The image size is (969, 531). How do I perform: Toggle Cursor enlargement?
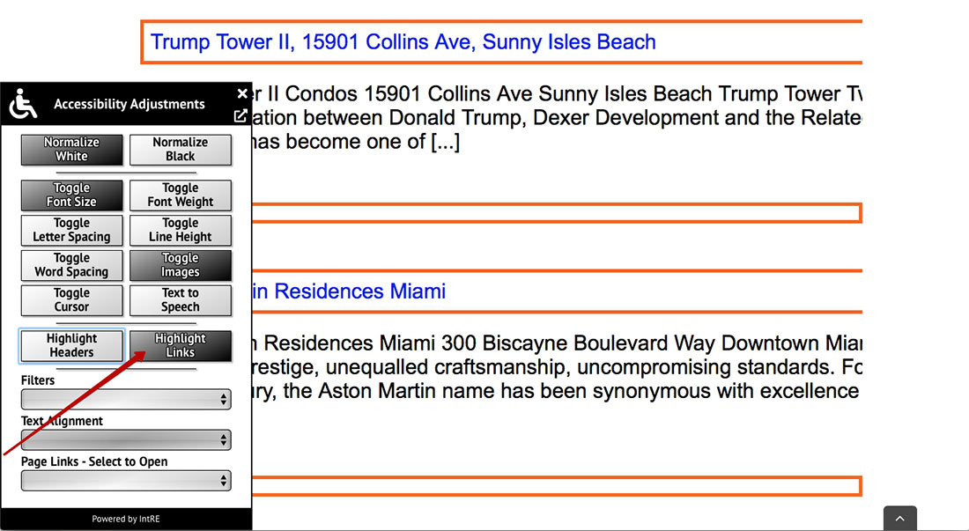click(71, 300)
